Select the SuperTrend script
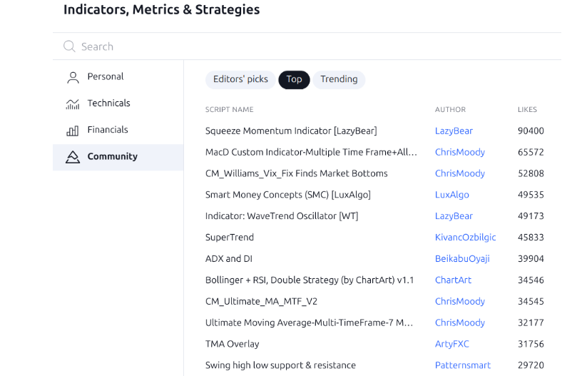The width and height of the screenshot is (582, 376). pyautogui.click(x=230, y=237)
